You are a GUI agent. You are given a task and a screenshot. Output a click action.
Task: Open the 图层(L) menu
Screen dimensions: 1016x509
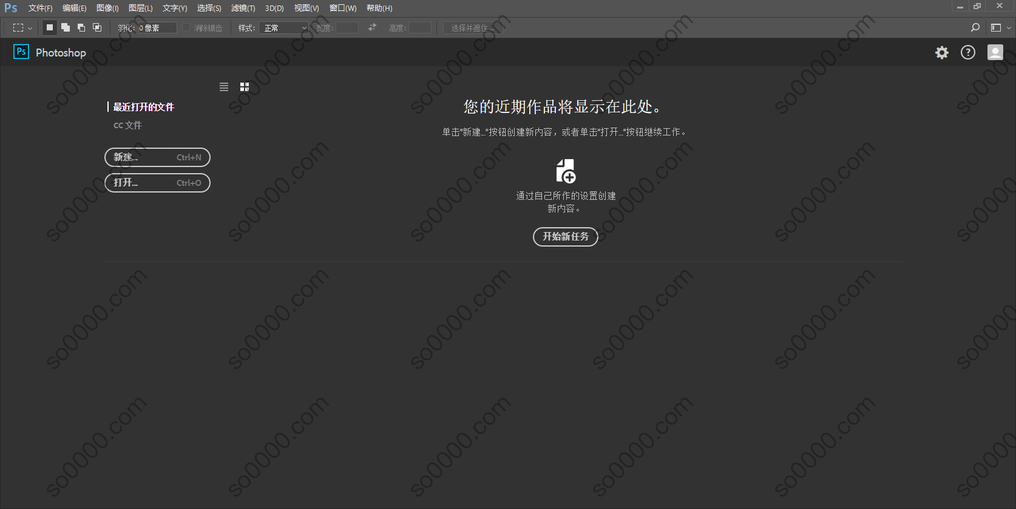140,8
